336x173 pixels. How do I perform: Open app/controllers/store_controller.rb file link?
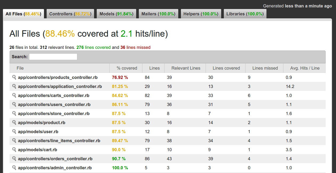click(x=54, y=113)
